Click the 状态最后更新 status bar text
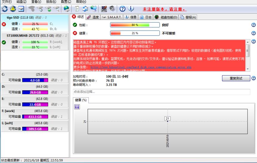 point(32,160)
